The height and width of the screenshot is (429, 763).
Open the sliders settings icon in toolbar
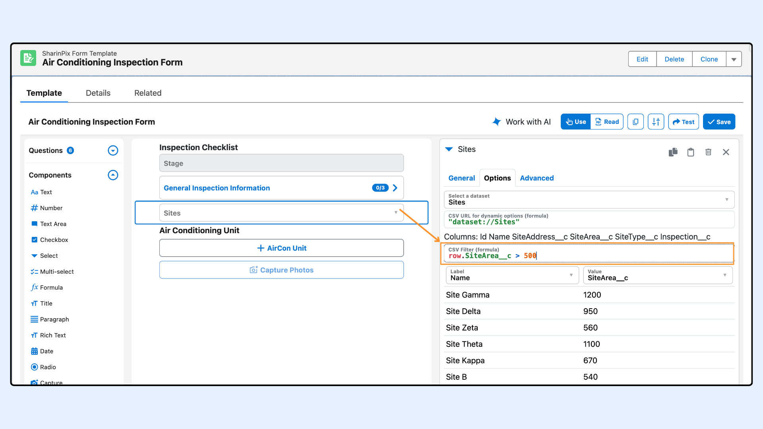656,122
